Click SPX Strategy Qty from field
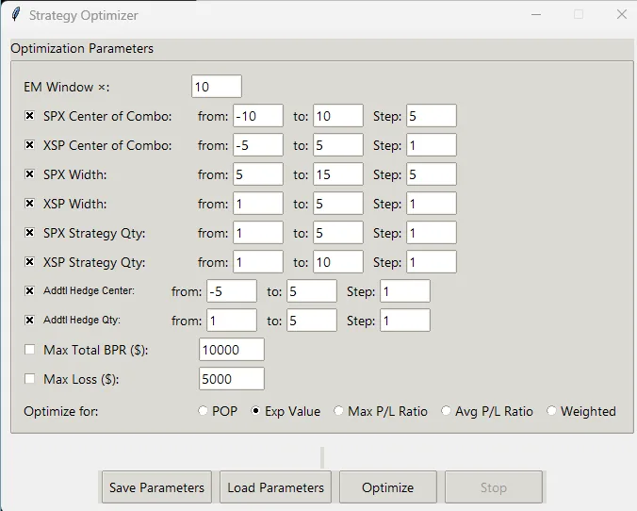The height and width of the screenshot is (511, 637). (x=258, y=233)
